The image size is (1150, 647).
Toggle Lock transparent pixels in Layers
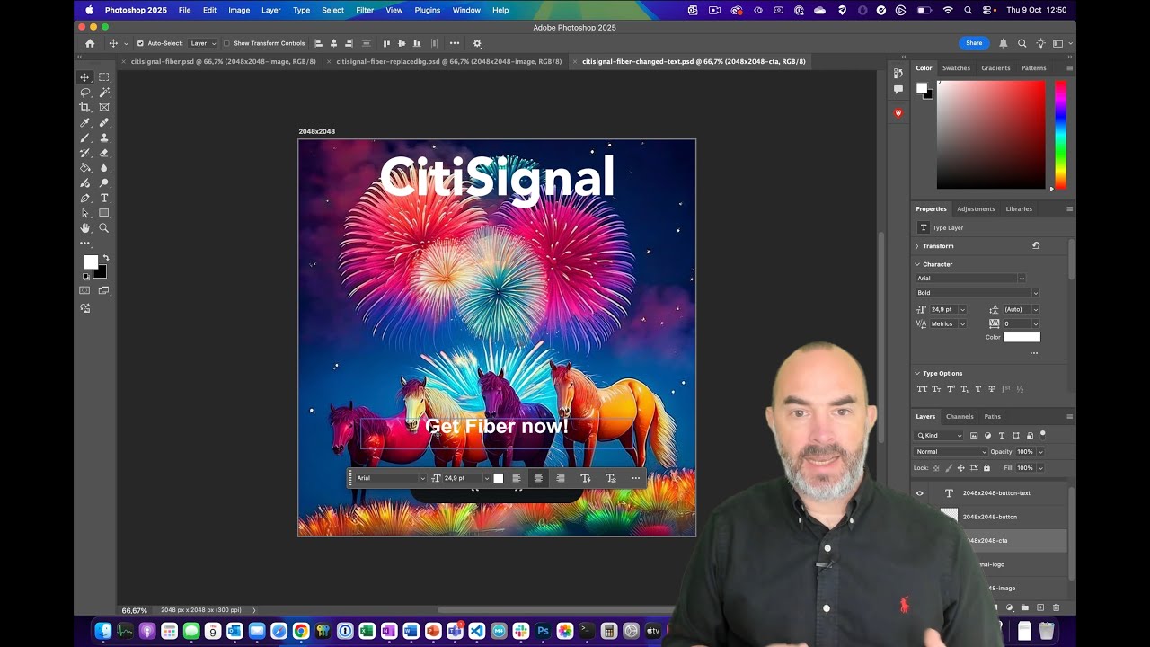pos(935,468)
